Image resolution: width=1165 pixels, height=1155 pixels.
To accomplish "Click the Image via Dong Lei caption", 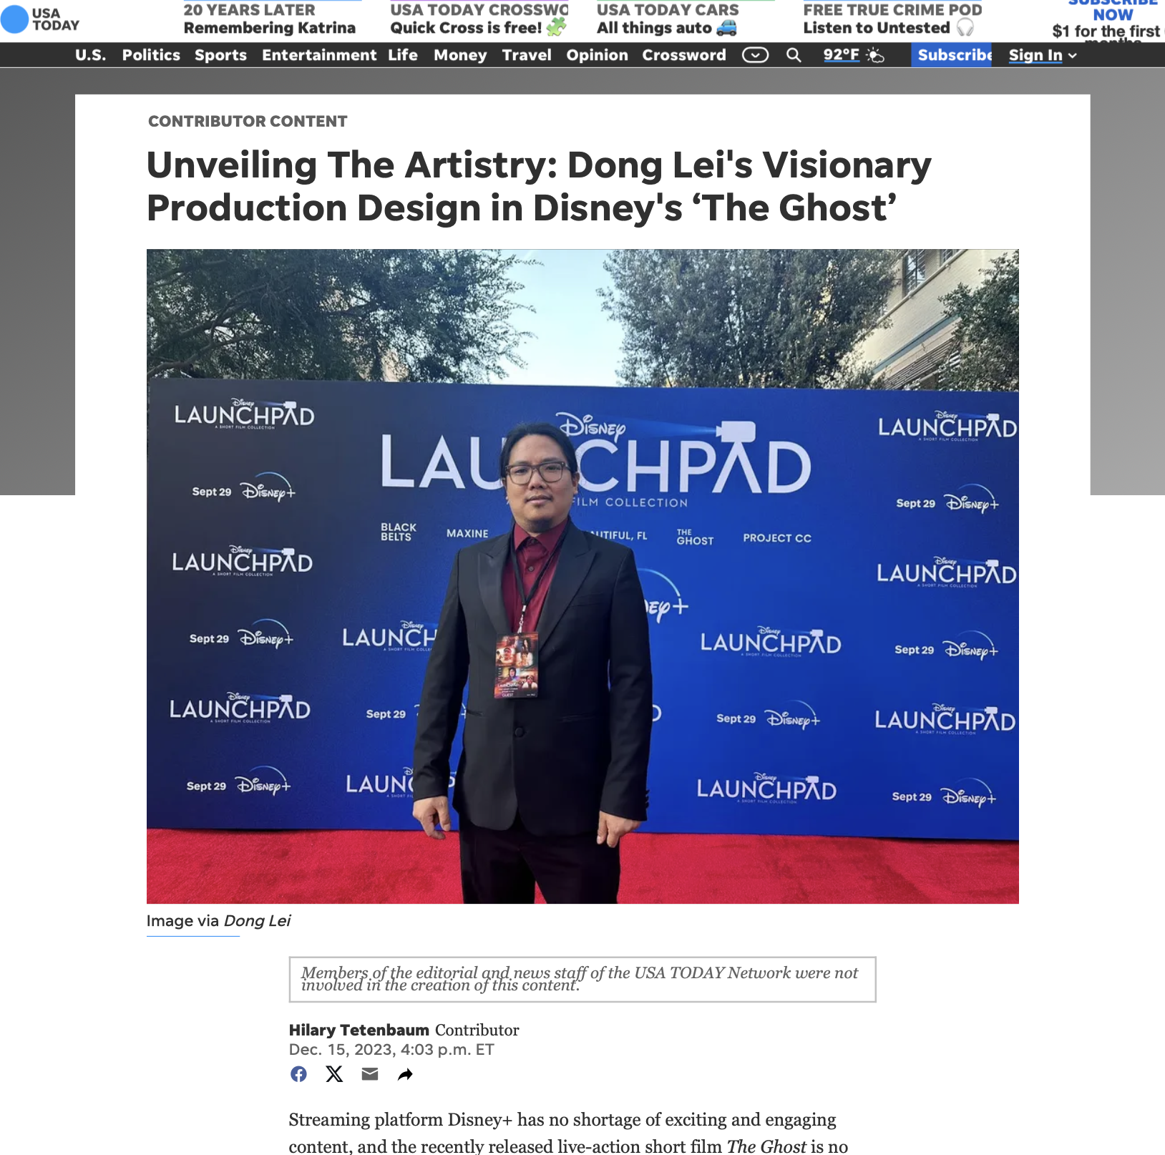I will (x=218, y=920).
